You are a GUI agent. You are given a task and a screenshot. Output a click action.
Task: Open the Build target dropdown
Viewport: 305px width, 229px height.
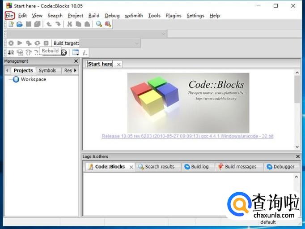pos(110,43)
